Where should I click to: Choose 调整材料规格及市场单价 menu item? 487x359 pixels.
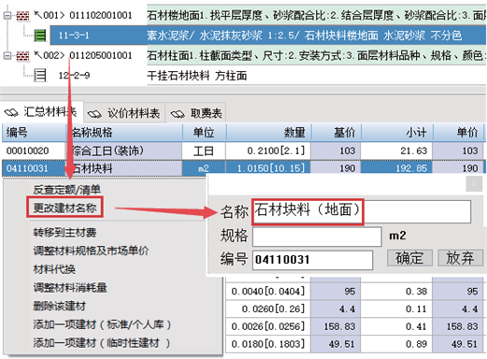pyautogui.click(x=91, y=251)
